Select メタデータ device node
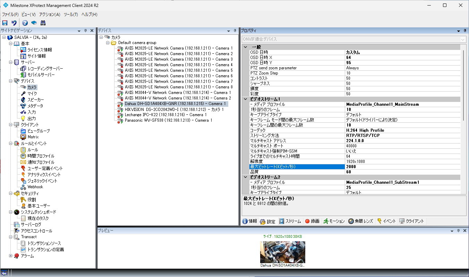This screenshot has width=469, height=277. point(35,106)
